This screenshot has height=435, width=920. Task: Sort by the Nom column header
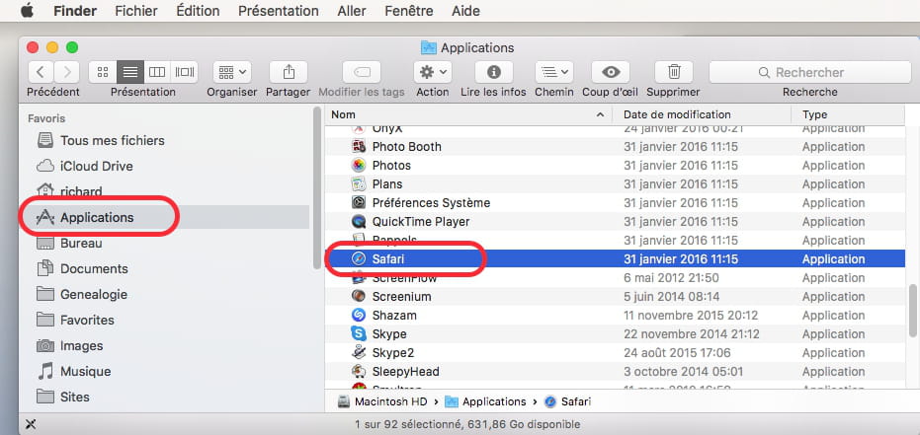tap(468, 114)
